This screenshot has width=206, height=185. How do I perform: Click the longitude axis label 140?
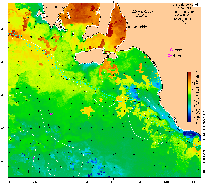166,182
